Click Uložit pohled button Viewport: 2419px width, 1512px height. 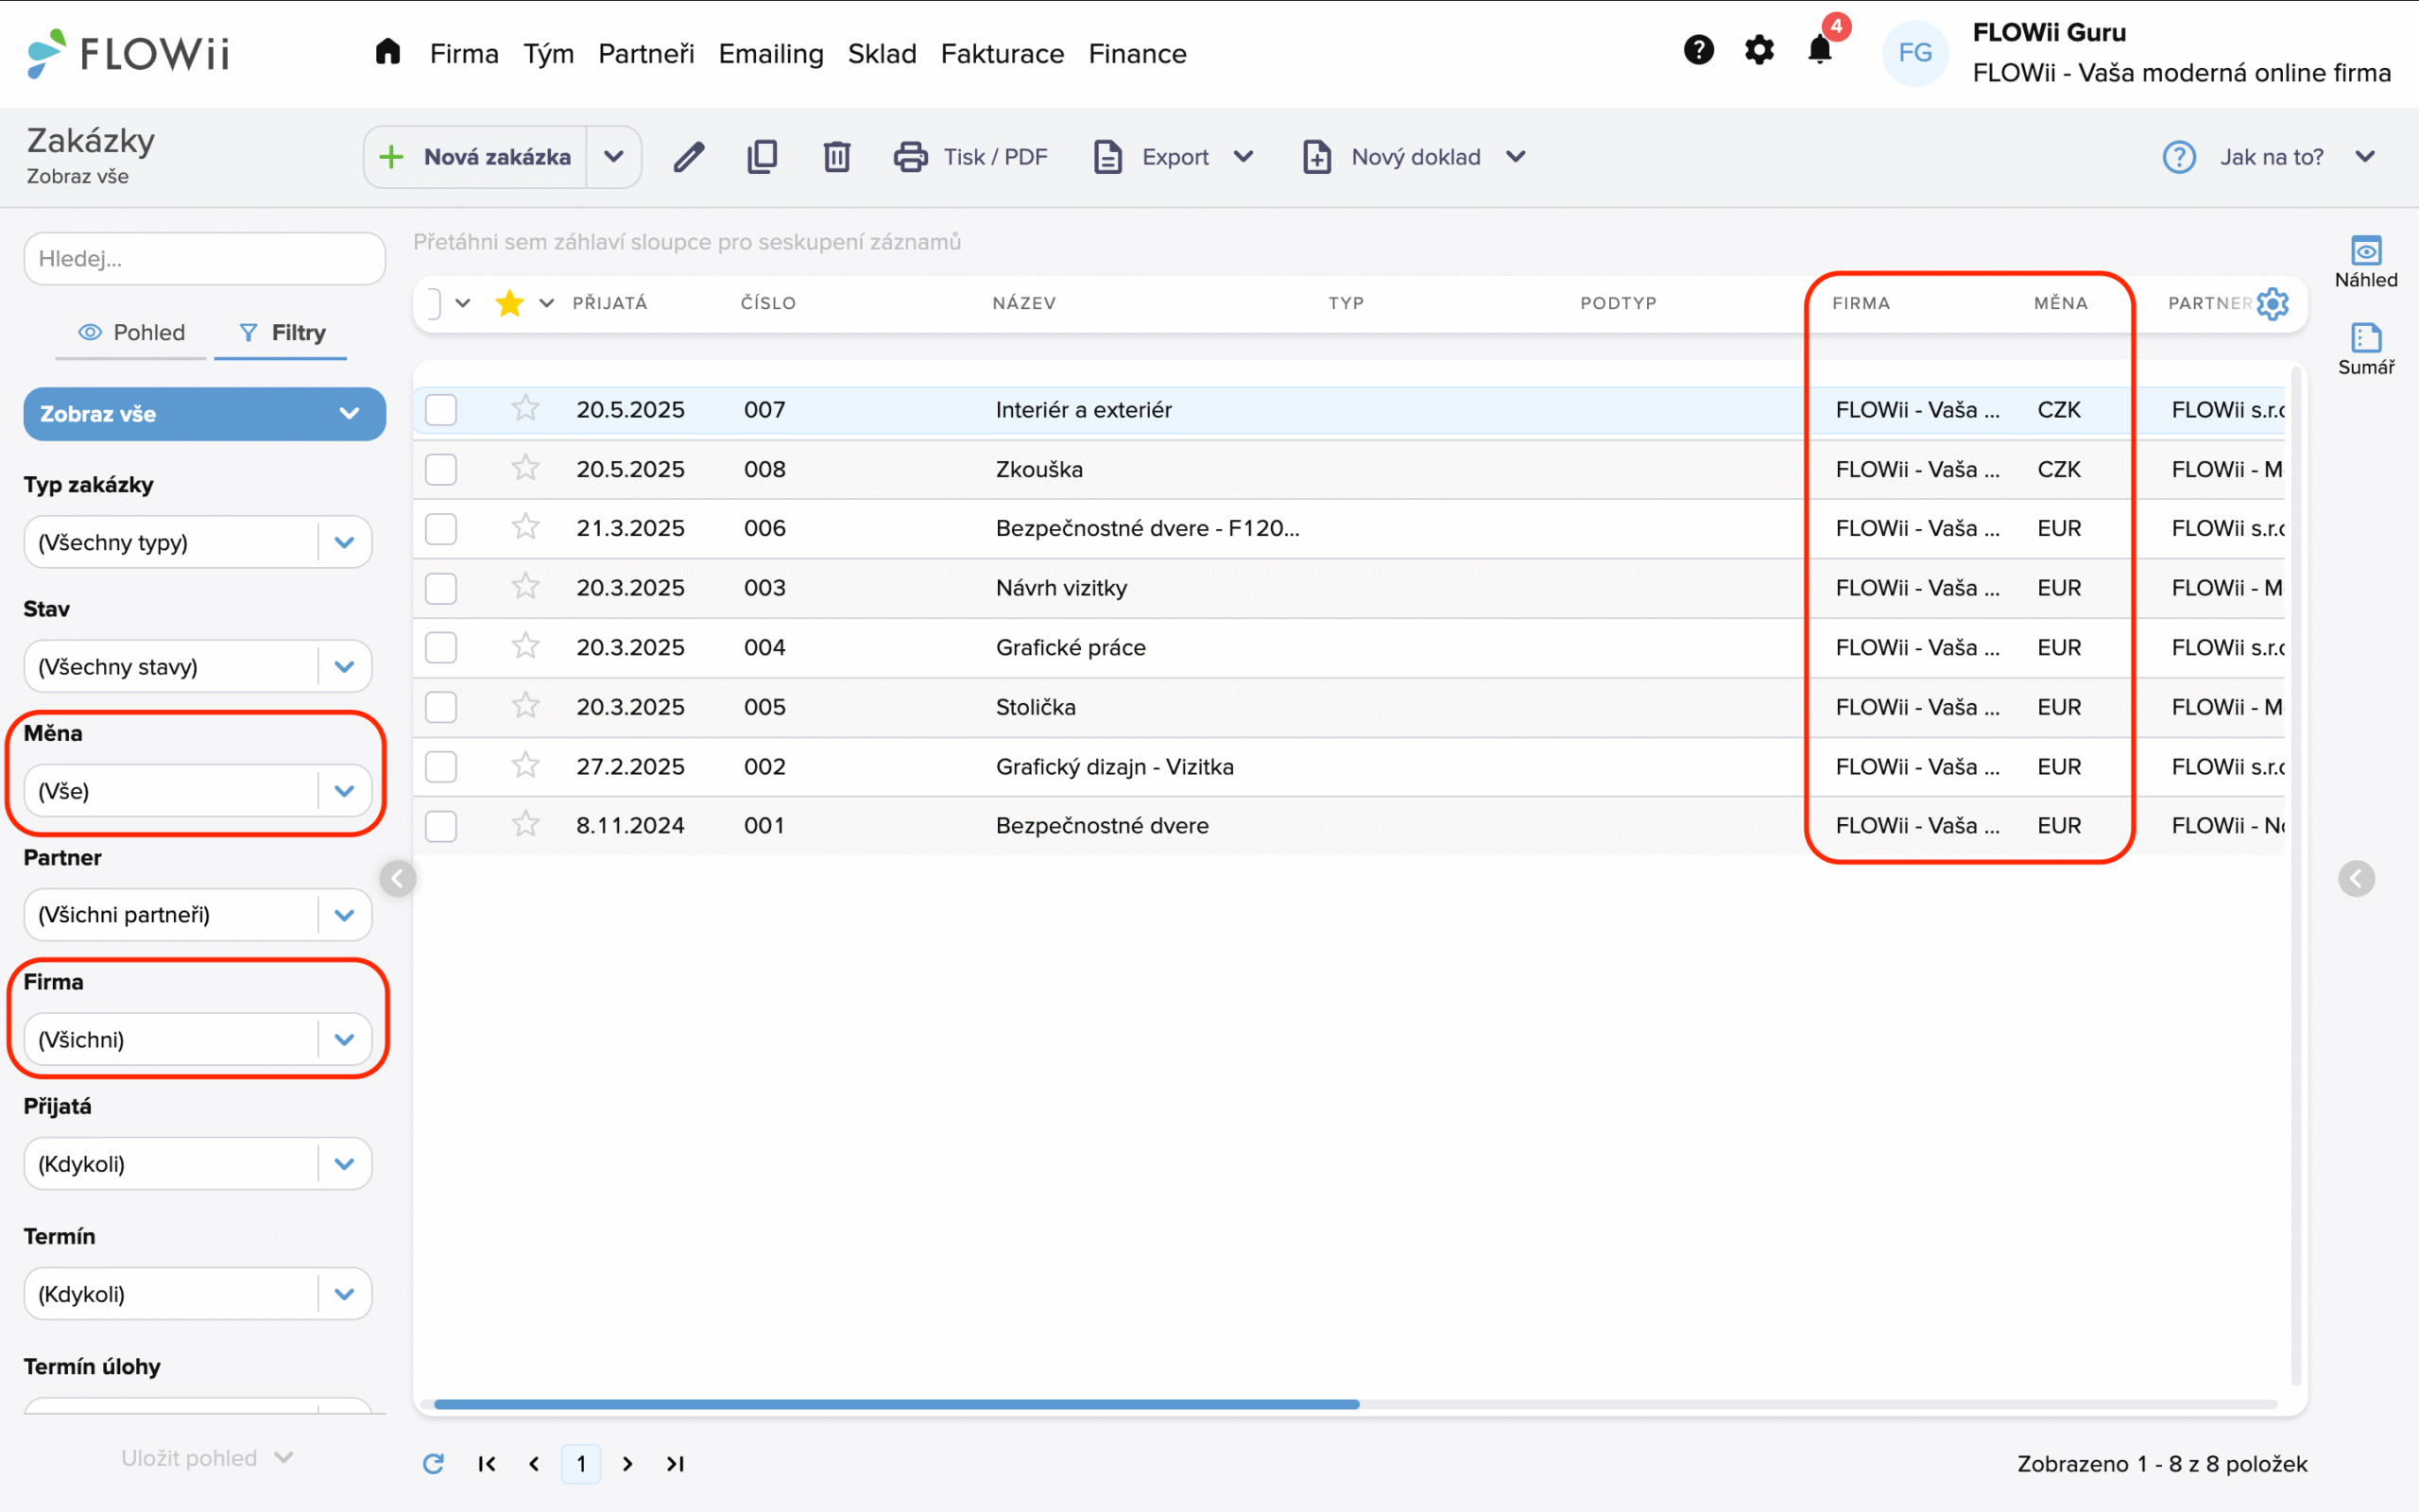(206, 1458)
